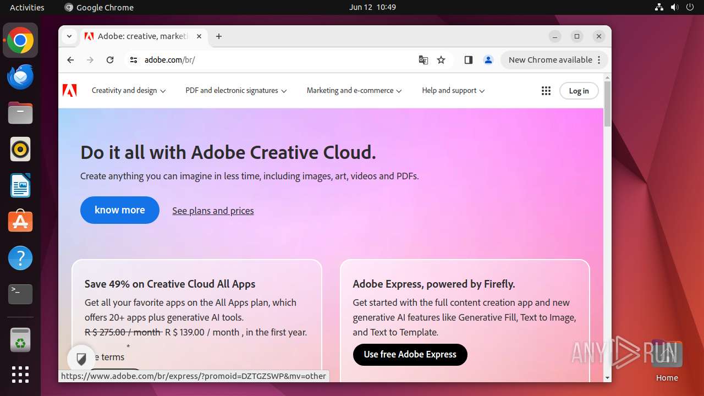
Task: Open the Home folder desktop icon
Action: (667, 360)
